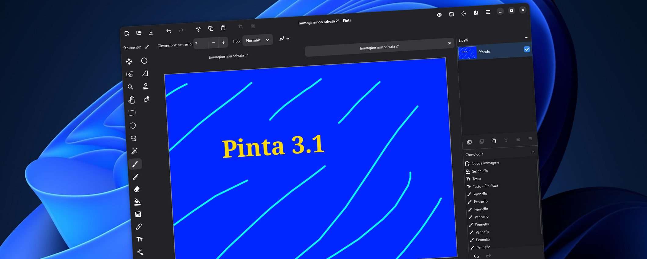This screenshot has height=259, width=647.
Task: Select the Move Selected tool
Action: point(129,61)
